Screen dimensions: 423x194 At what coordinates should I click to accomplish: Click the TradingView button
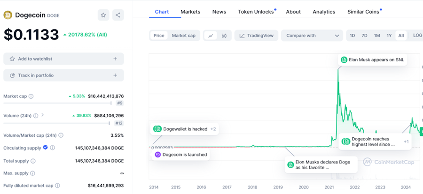[256, 36]
